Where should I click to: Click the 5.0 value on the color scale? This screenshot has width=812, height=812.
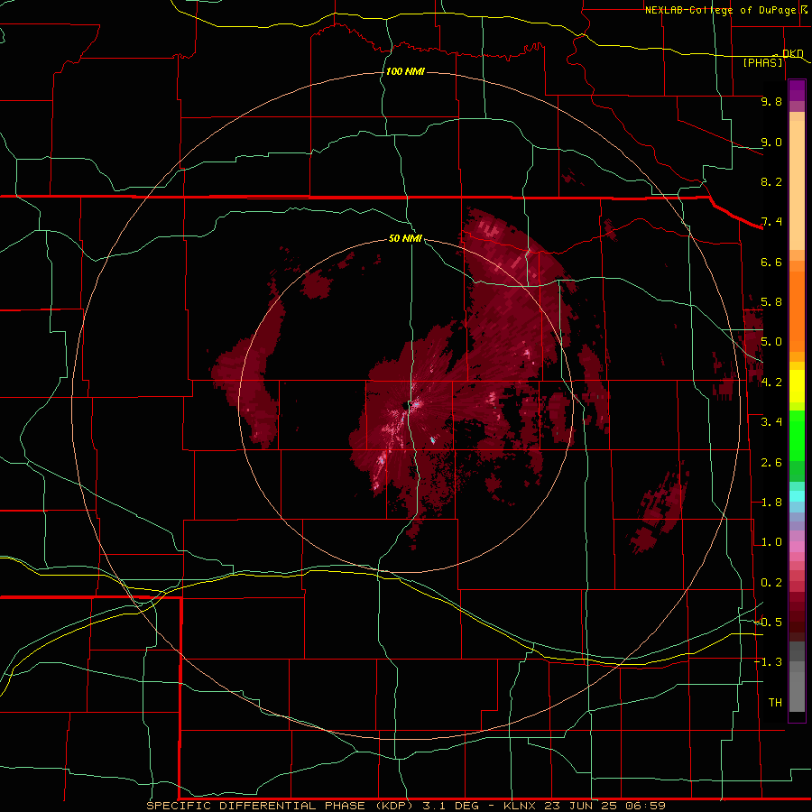(x=771, y=342)
